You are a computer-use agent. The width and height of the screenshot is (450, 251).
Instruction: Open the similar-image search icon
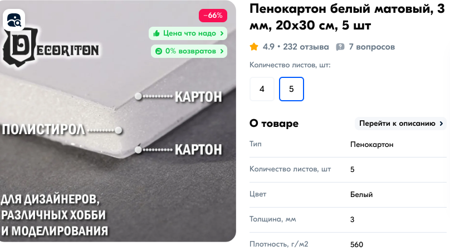[x=14, y=20]
